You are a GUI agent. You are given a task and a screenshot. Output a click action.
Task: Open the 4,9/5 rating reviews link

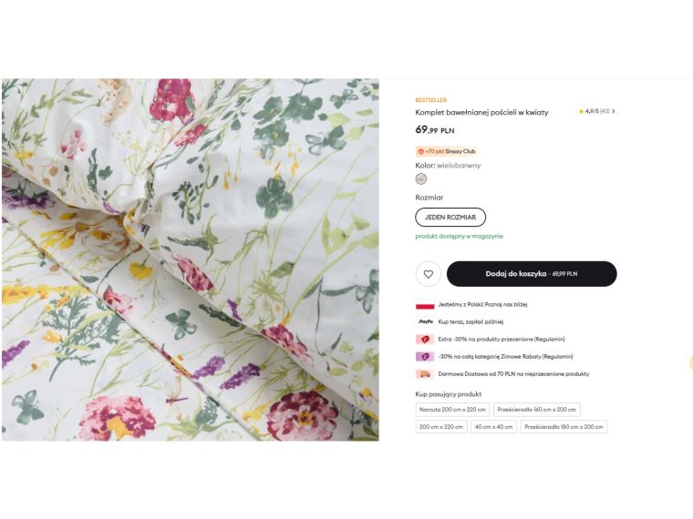pos(597,111)
